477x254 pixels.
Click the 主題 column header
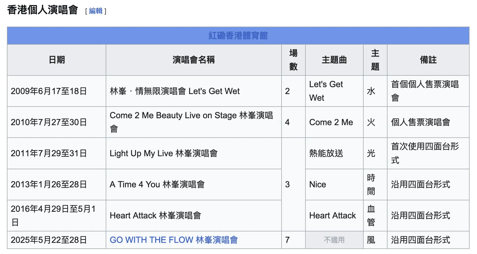click(x=375, y=60)
